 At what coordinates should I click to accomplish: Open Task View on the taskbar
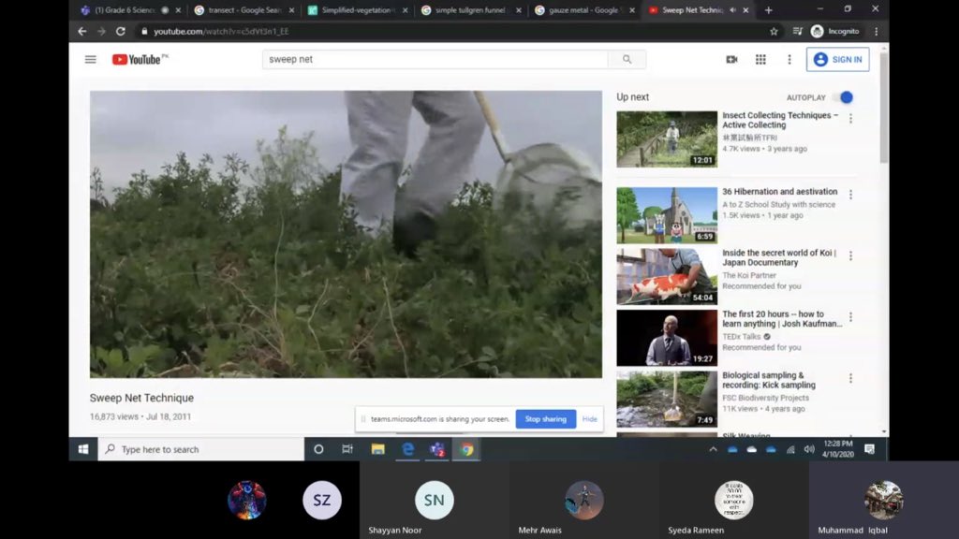pyautogui.click(x=347, y=449)
